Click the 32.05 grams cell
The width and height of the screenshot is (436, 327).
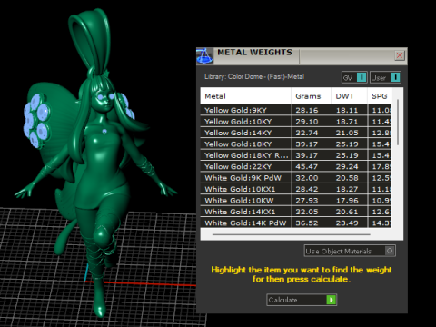click(312, 212)
